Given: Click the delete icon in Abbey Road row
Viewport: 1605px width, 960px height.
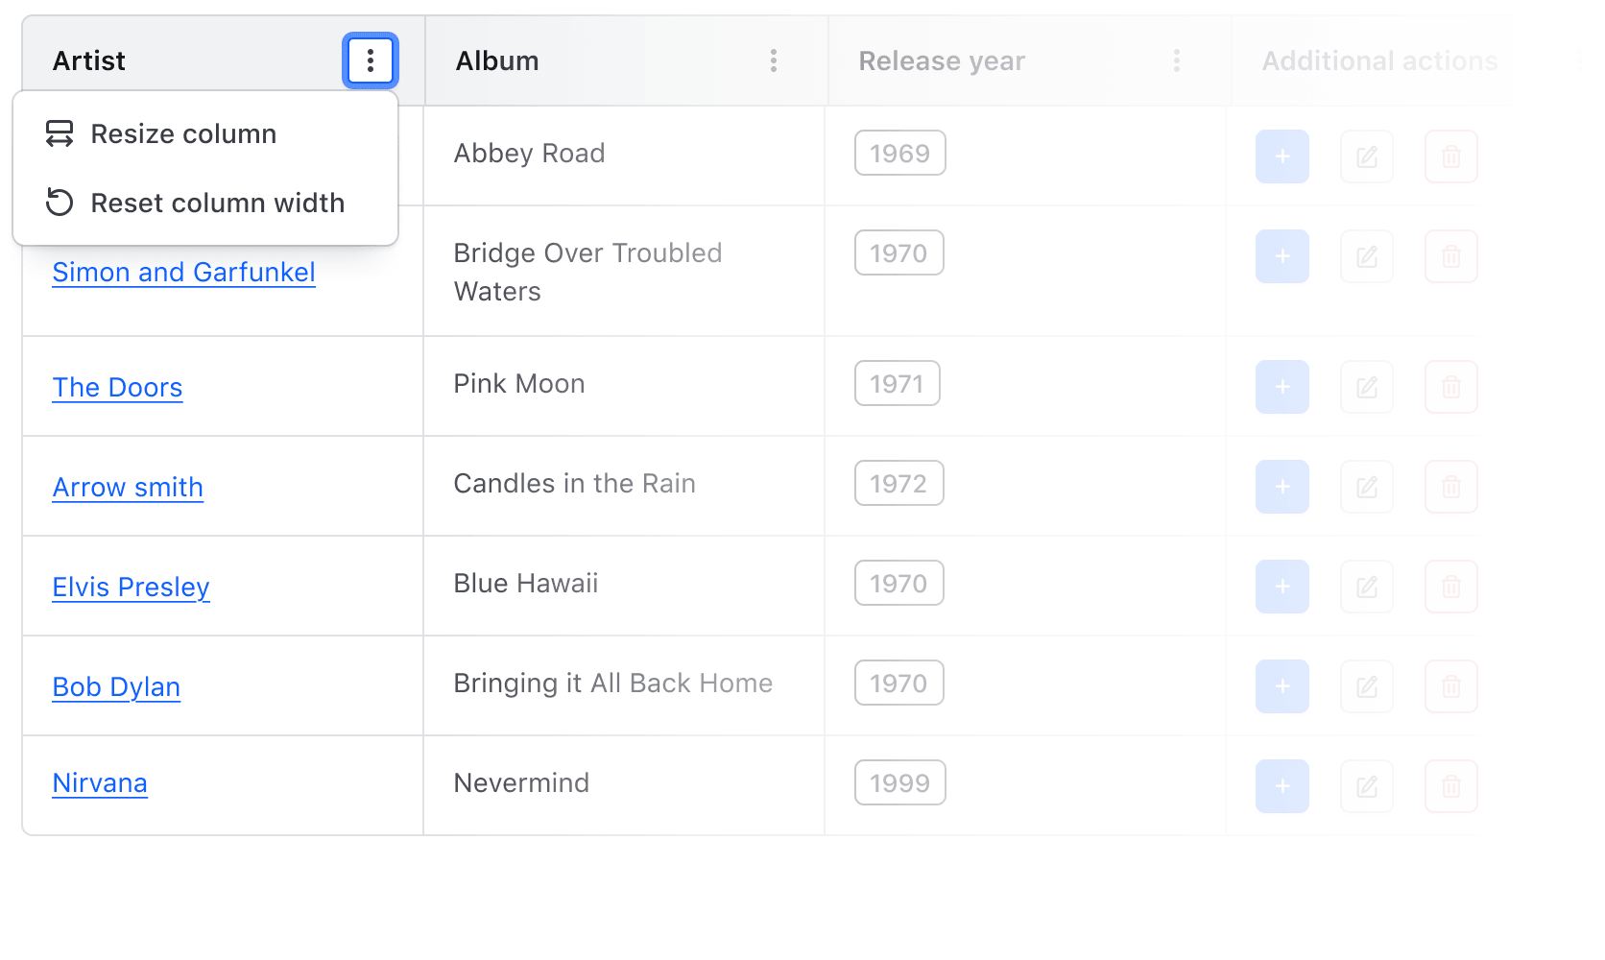Looking at the screenshot, I should [1450, 156].
